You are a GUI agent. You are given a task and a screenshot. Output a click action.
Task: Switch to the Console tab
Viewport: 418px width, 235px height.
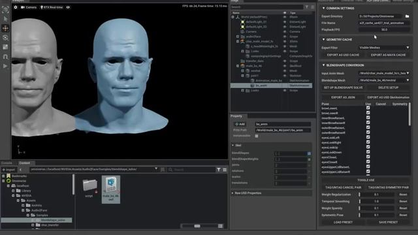(x=7, y=163)
